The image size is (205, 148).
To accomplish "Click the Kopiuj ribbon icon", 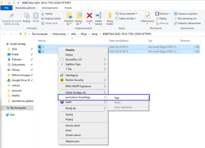I will [x=27, y=16].
